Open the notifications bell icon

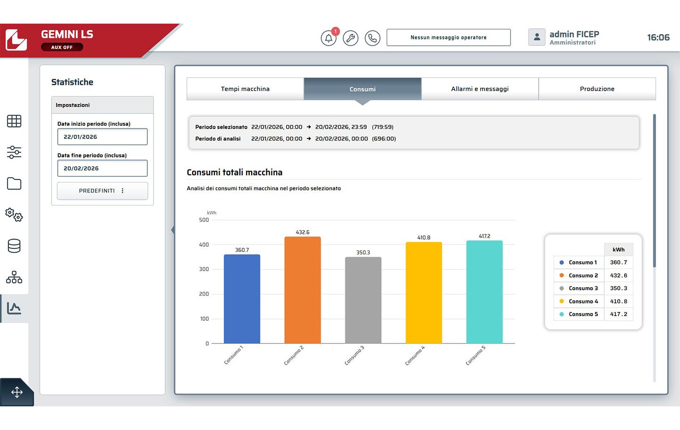point(329,38)
